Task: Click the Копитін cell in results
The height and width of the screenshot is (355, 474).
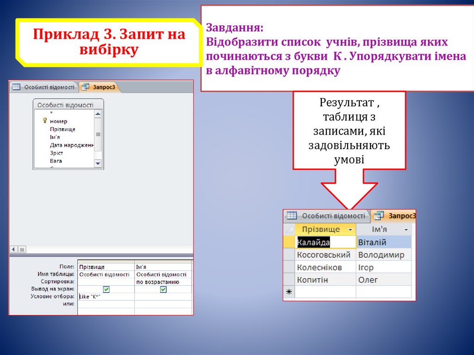Action: [x=325, y=280]
